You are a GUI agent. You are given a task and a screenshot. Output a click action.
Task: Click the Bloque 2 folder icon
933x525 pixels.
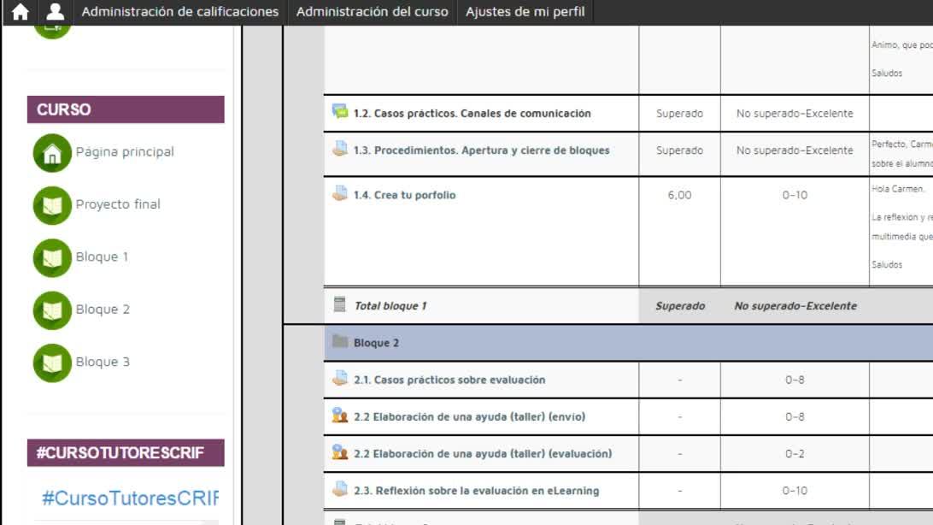340,341
